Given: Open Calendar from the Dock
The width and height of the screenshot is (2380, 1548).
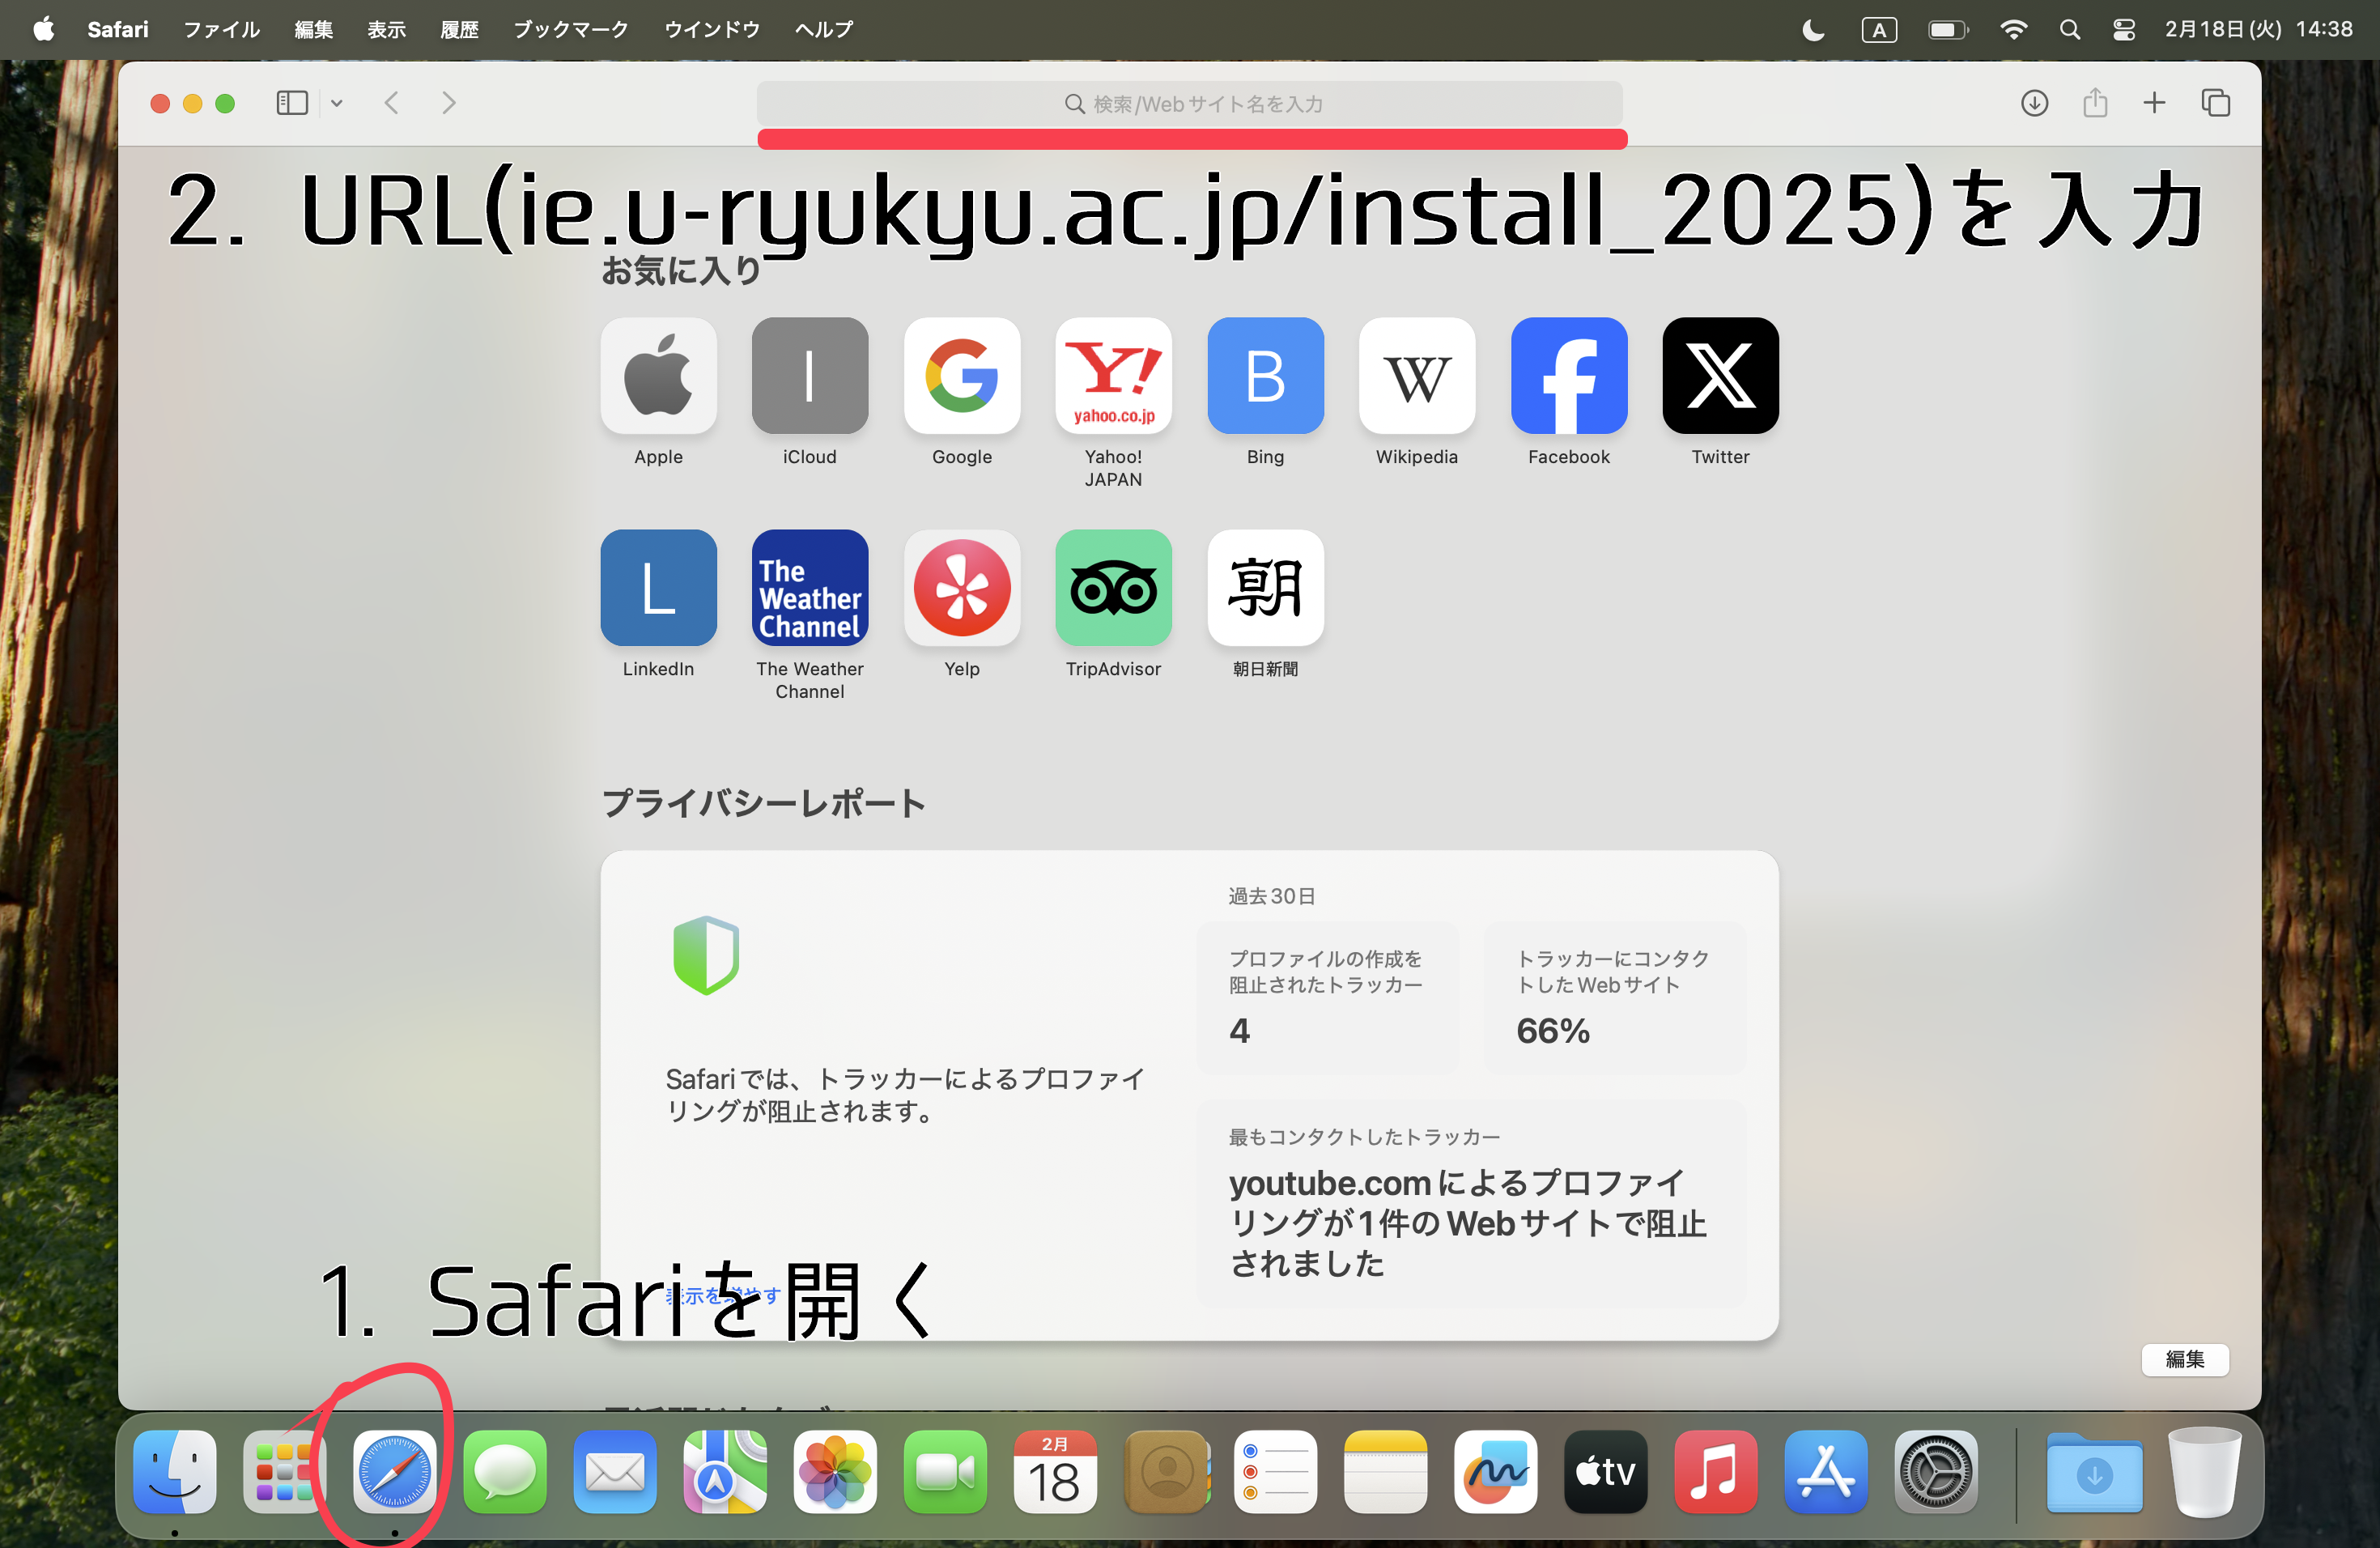Looking at the screenshot, I should pyautogui.click(x=1054, y=1471).
